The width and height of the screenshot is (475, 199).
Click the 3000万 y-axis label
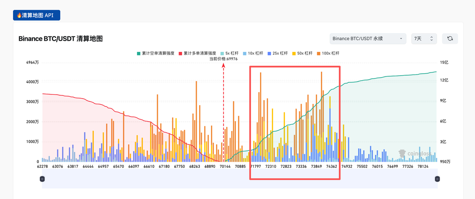point(32,102)
